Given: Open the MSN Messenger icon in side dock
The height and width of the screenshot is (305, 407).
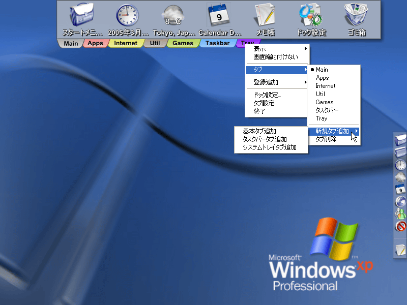Looking at the screenshot, I should (400, 214).
